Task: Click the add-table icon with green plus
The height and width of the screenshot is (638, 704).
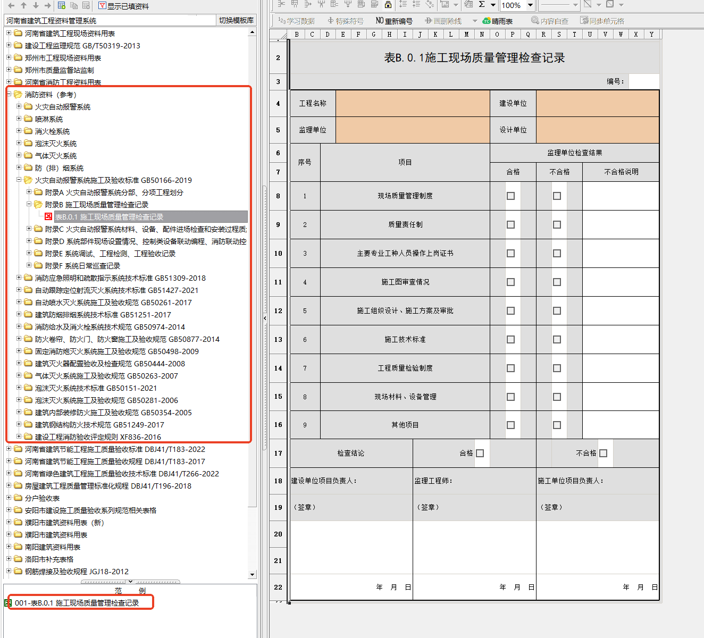Action: (x=62, y=5)
